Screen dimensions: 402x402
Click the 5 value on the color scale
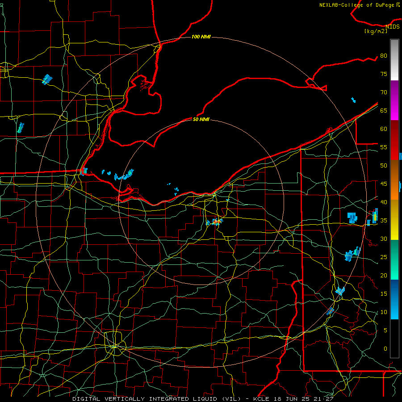(x=385, y=330)
